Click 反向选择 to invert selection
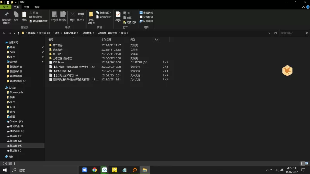 [x=146, y=21]
